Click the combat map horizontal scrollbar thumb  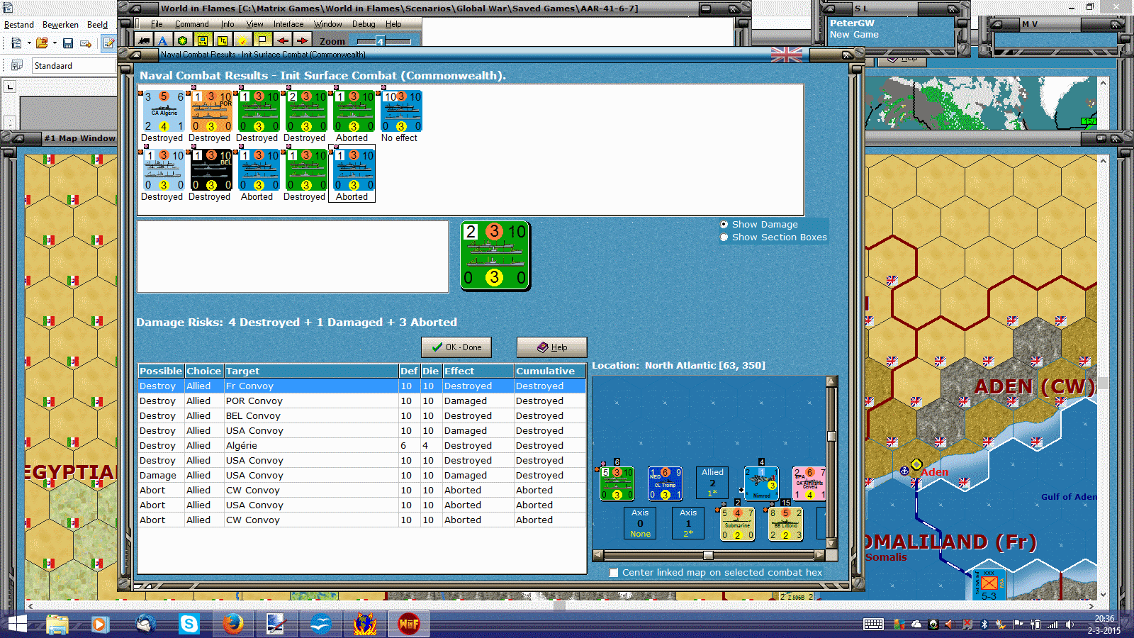click(708, 555)
